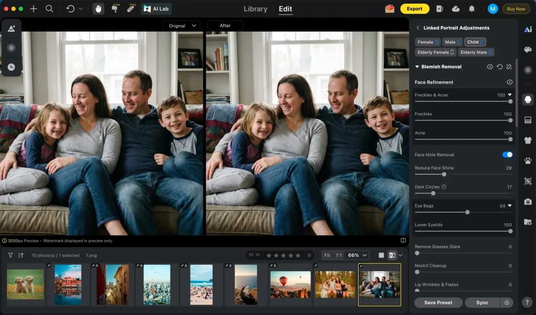Select the crop and composition tool icon

click(528, 181)
